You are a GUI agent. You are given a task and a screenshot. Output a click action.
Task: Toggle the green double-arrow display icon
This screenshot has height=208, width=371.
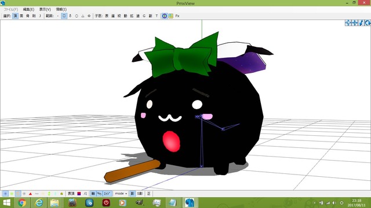tap(49, 194)
